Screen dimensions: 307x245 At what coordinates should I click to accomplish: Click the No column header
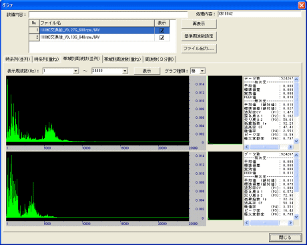[x=34, y=23]
